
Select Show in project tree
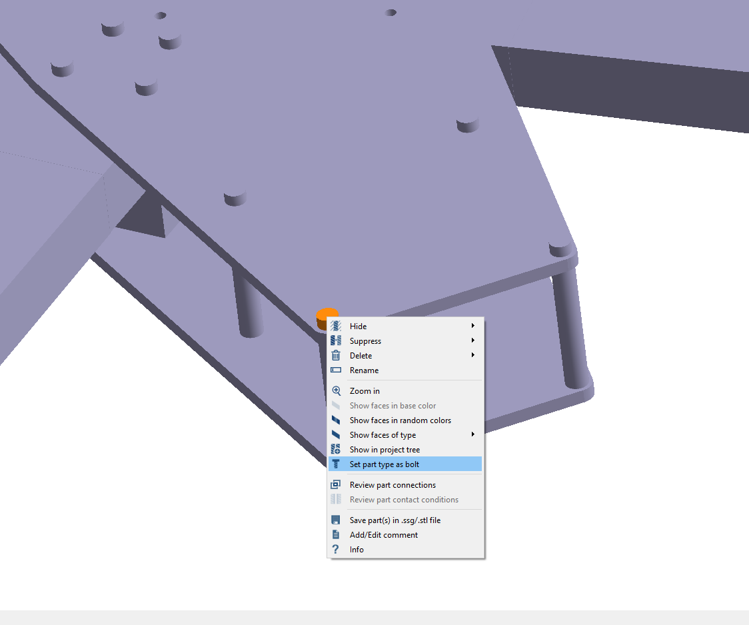(x=384, y=450)
